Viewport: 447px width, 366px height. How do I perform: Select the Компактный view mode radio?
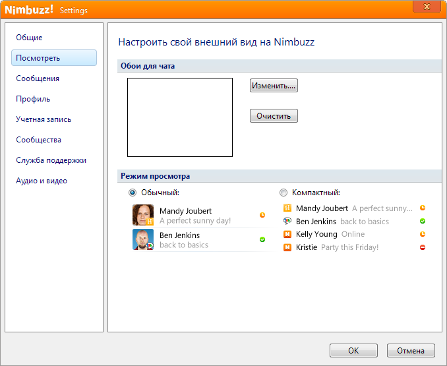283,193
